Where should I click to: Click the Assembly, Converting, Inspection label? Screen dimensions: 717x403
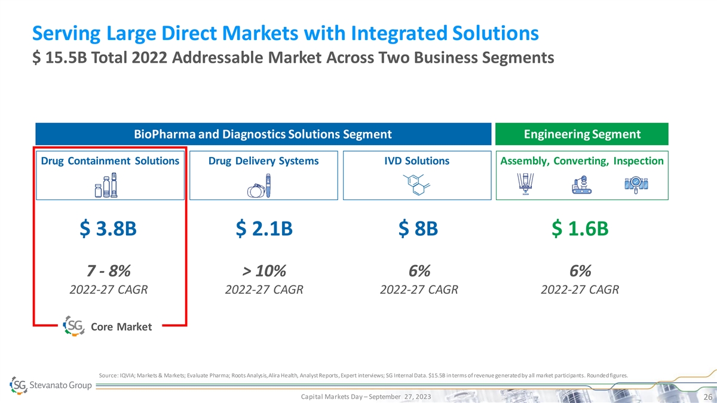[x=581, y=161]
